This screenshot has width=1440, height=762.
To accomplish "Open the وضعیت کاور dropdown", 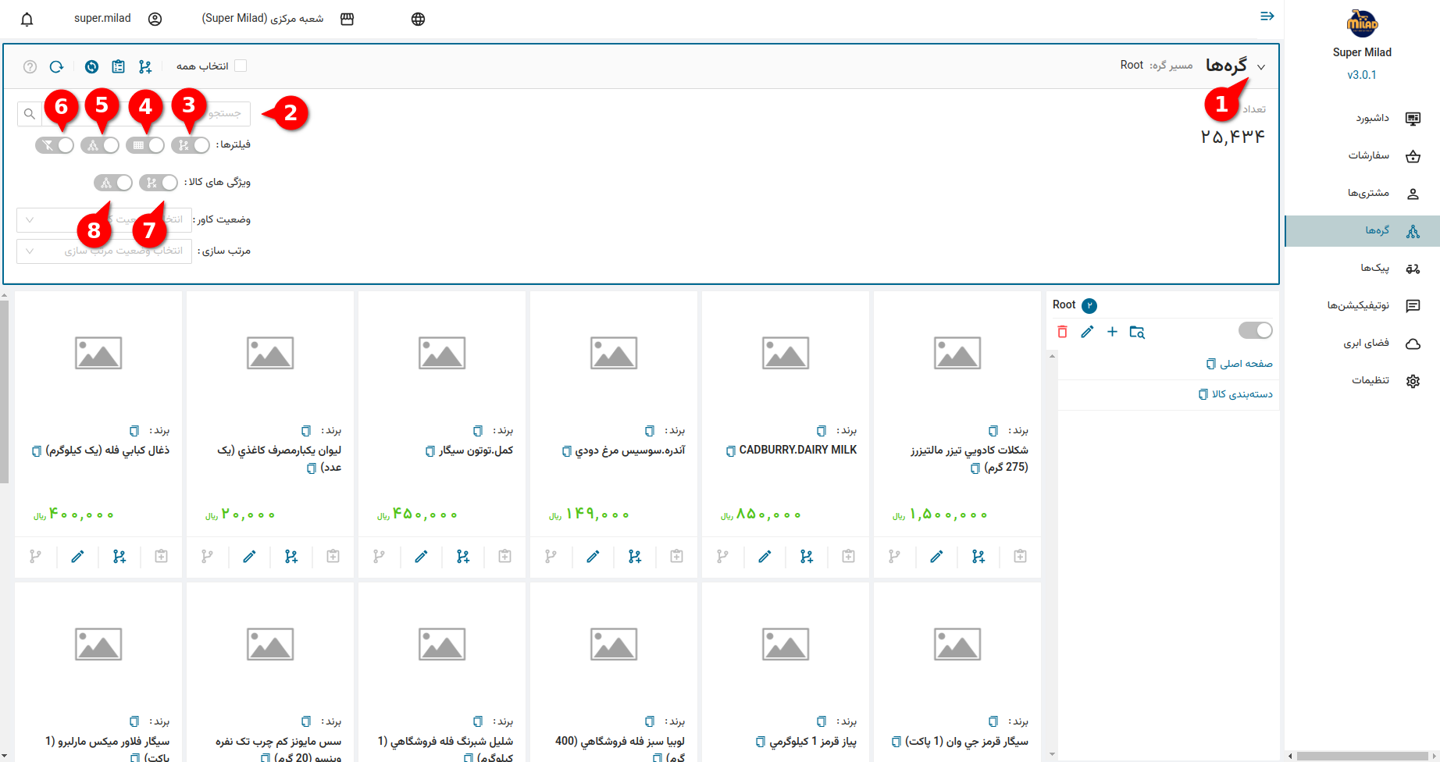I will click(104, 220).
